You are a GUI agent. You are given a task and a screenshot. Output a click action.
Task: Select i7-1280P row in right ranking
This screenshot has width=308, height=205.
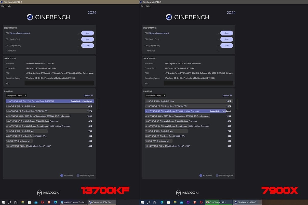coord(189,146)
